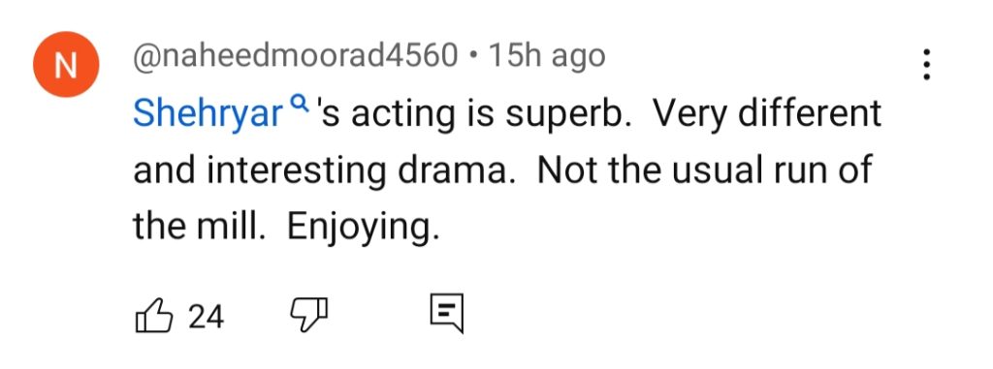
Task: Tap the 24 likes count
Action: tap(206, 317)
